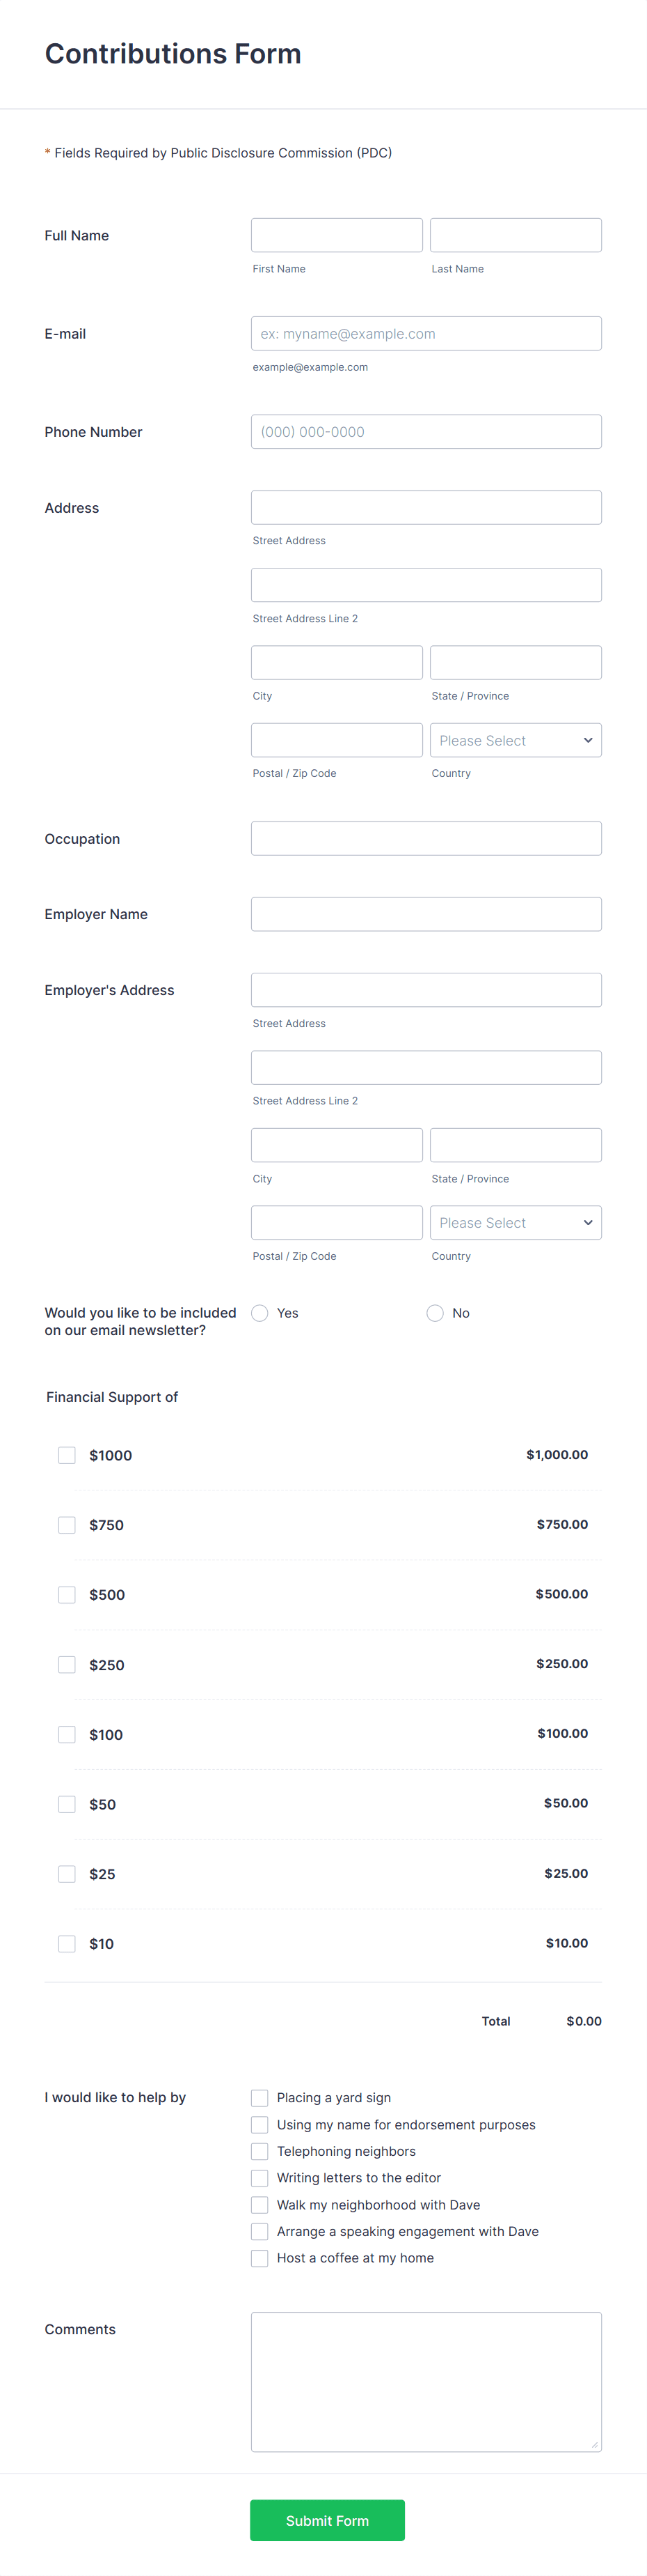Open the Country dropdown under Address
Image resolution: width=647 pixels, height=2576 pixels.
click(x=516, y=740)
